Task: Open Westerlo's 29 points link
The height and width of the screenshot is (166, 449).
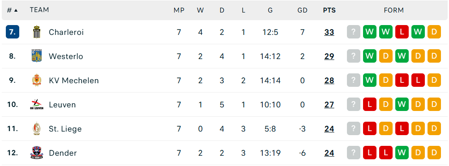Action: click(329, 56)
